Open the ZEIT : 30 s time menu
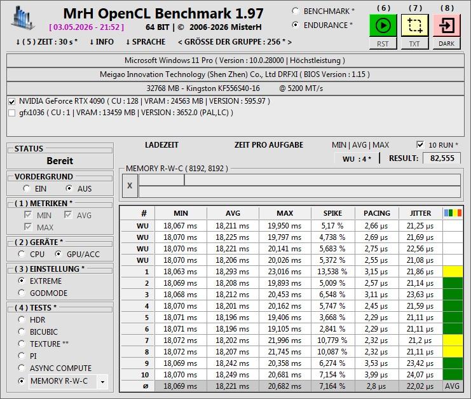 (x=46, y=42)
